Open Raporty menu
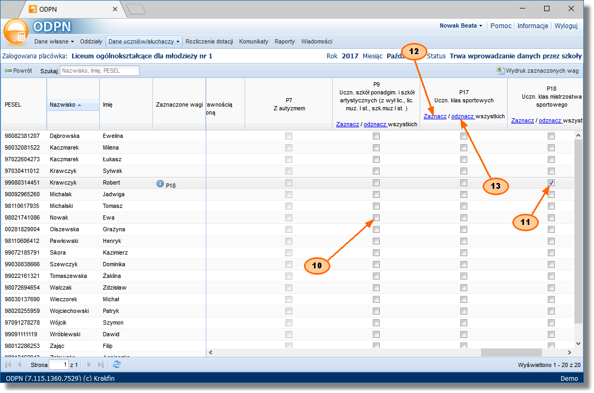 click(x=284, y=41)
